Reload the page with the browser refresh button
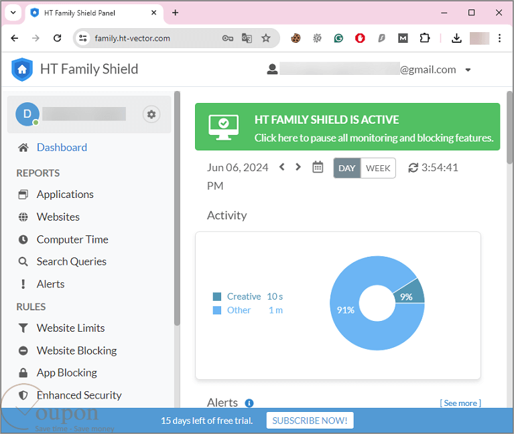Image resolution: width=514 pixels, height=434 pixels. pos(58,38)
